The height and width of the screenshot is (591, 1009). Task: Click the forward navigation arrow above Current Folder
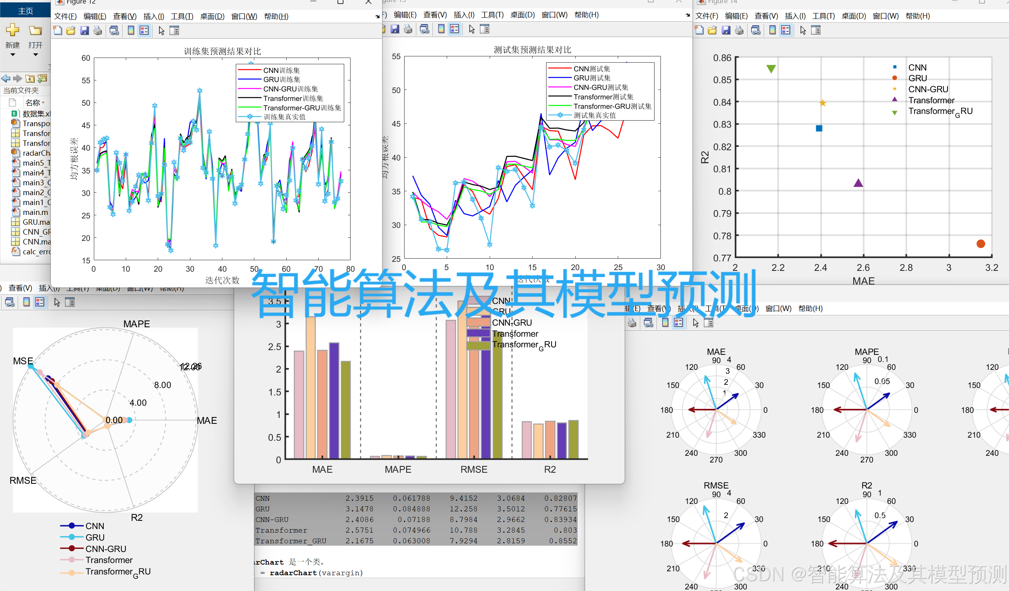(18, 78)
